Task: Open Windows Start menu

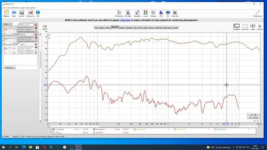Action: [3, 147]
